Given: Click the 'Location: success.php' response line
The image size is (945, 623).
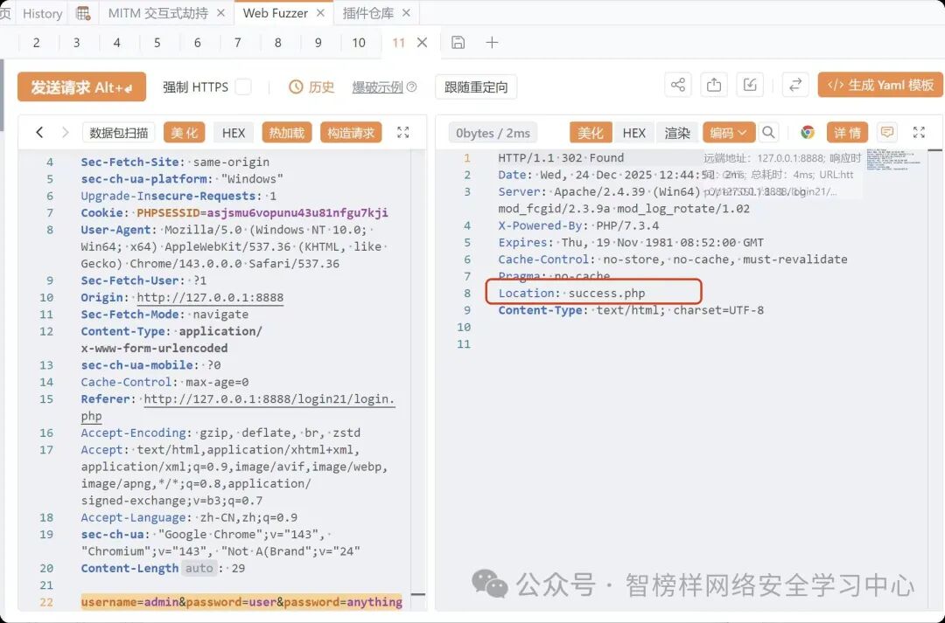Looking at the screenshot, I should [x=571, y=293].
